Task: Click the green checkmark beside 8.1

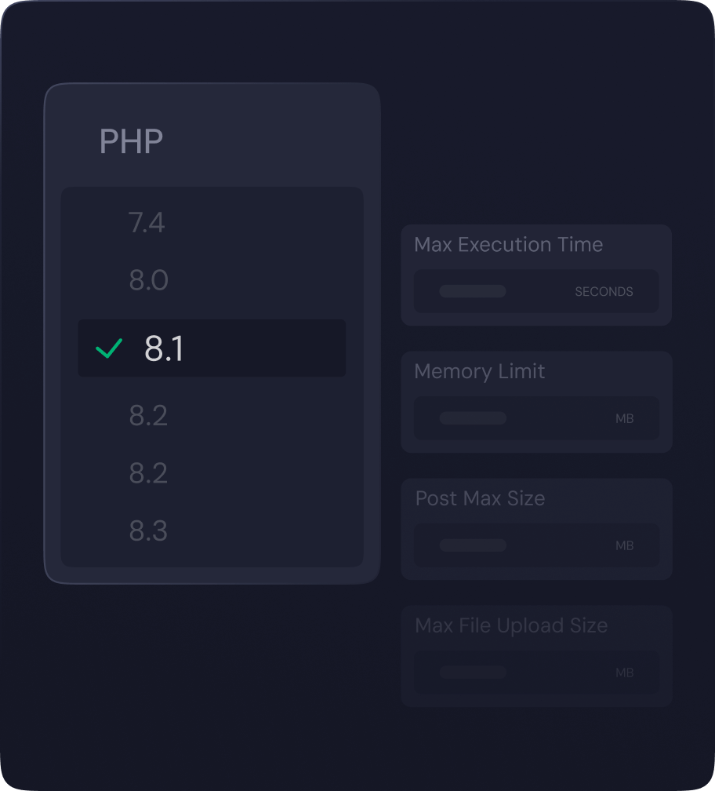Action: click(108, 348)
